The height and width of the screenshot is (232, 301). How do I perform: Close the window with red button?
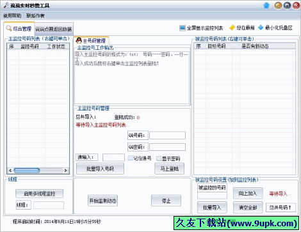296,6
